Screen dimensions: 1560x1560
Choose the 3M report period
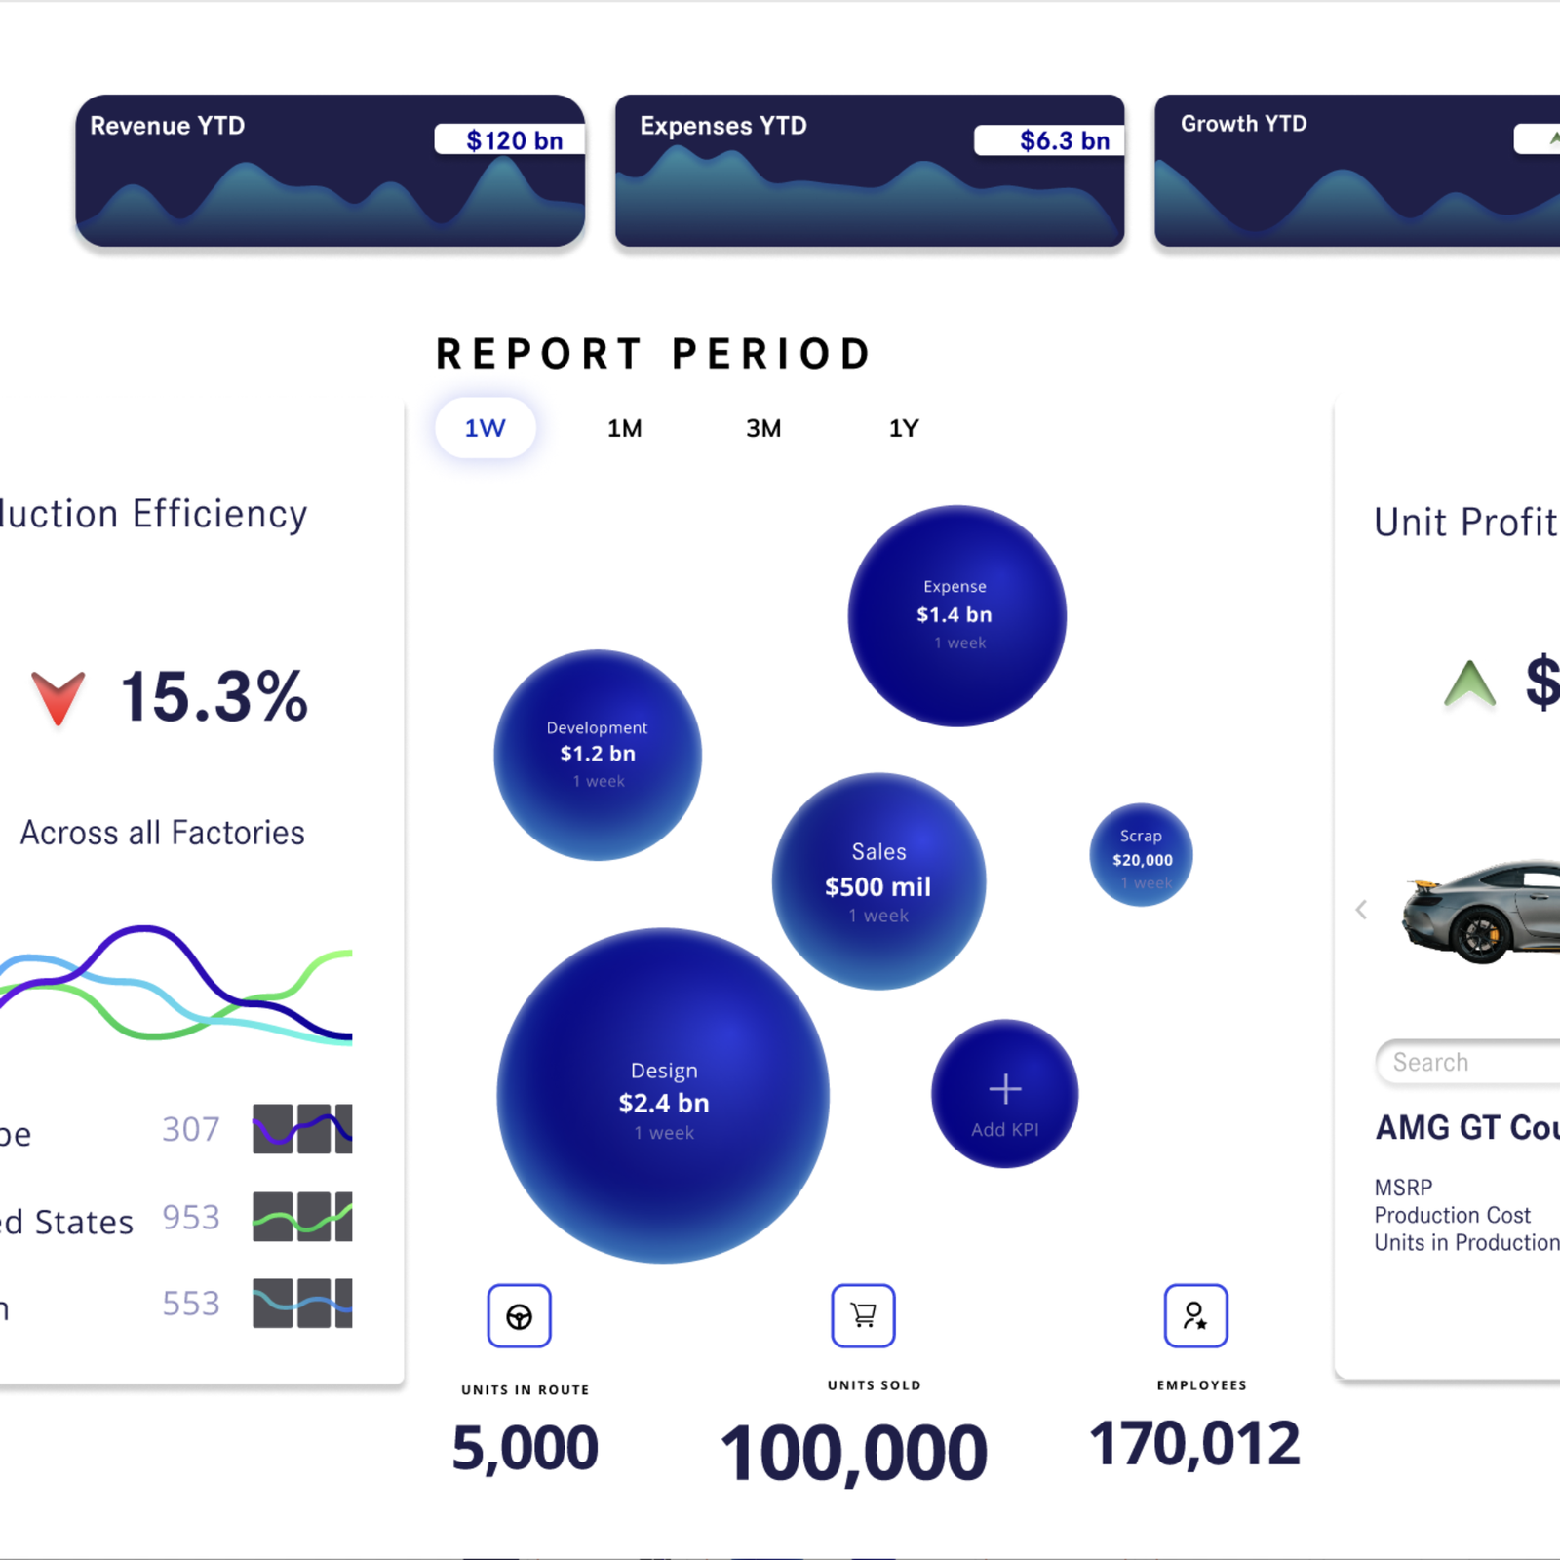[763, 428]
